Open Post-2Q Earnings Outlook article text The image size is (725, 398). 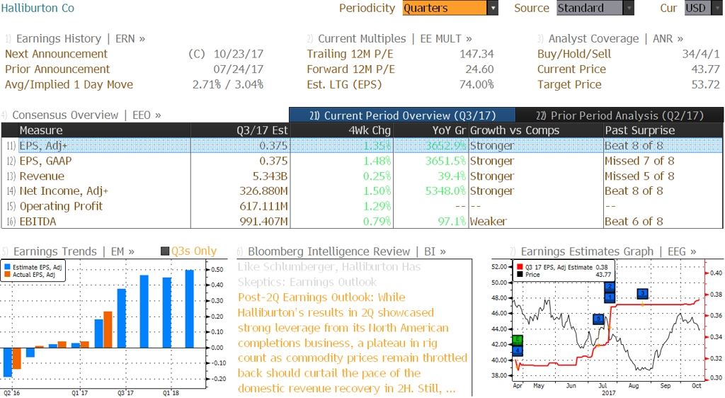pyautogui.click(x=353, y=343)
